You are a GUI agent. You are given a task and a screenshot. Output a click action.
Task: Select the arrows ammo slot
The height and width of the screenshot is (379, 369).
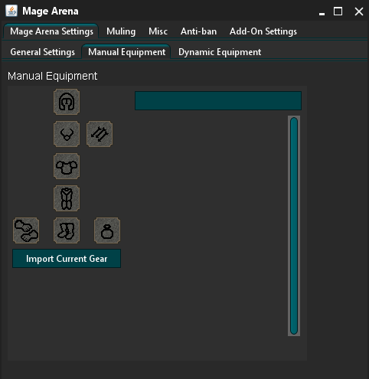100,134
